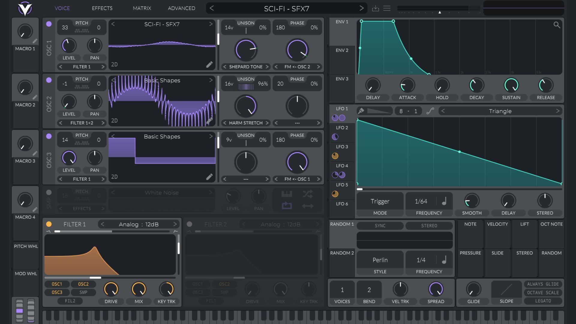Click the Vital logo icon

point(25,8)
